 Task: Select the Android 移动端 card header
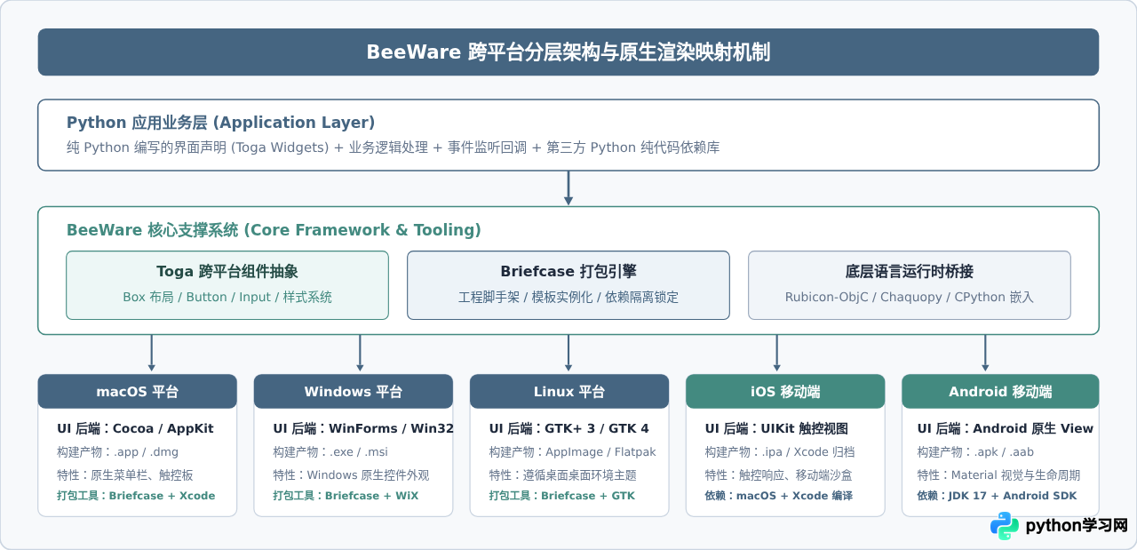(x=1000, y=391)
